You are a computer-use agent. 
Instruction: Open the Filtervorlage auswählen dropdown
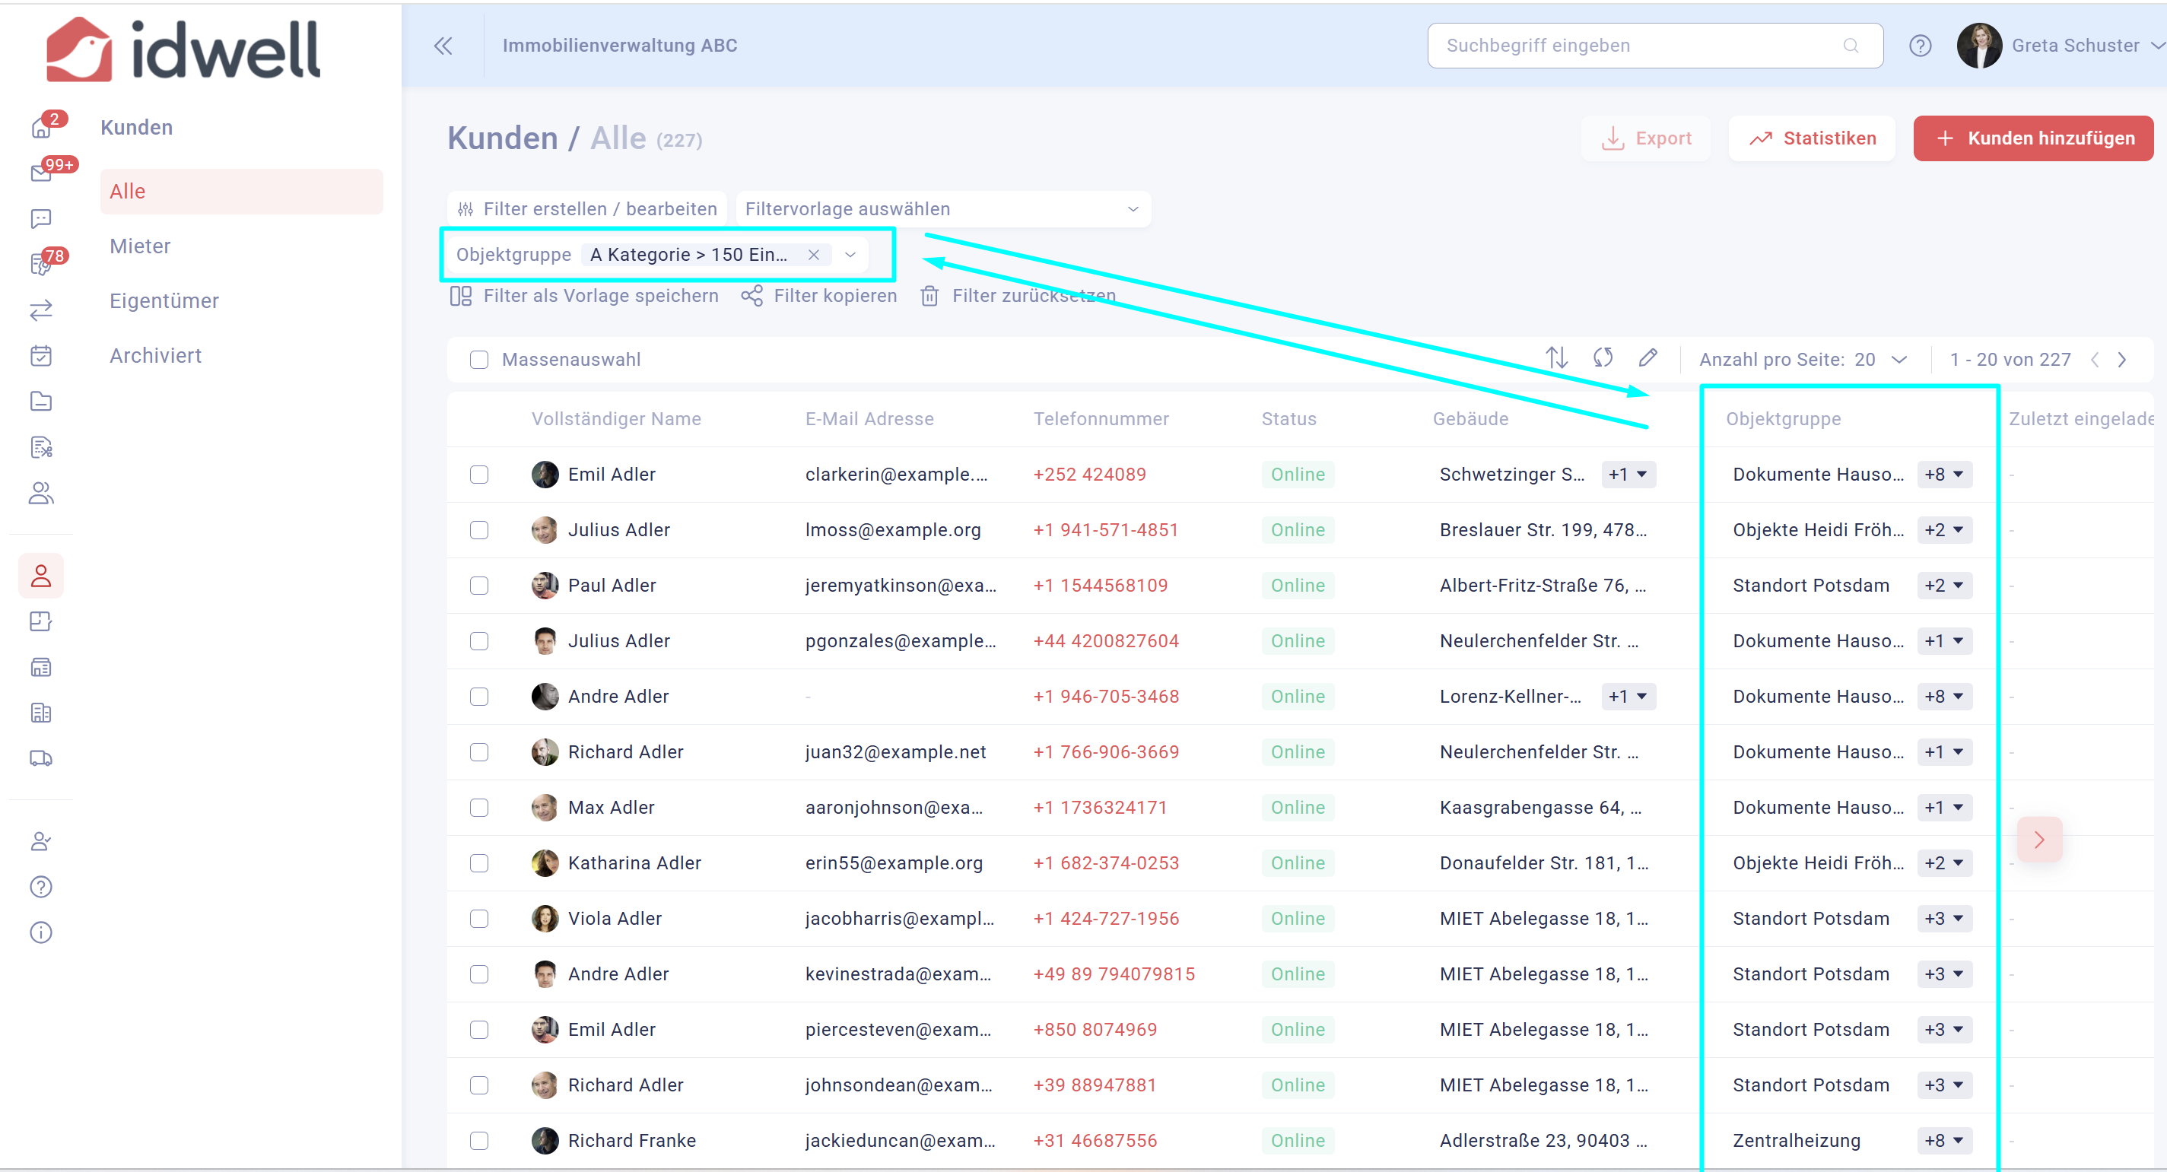pos(943,208)
